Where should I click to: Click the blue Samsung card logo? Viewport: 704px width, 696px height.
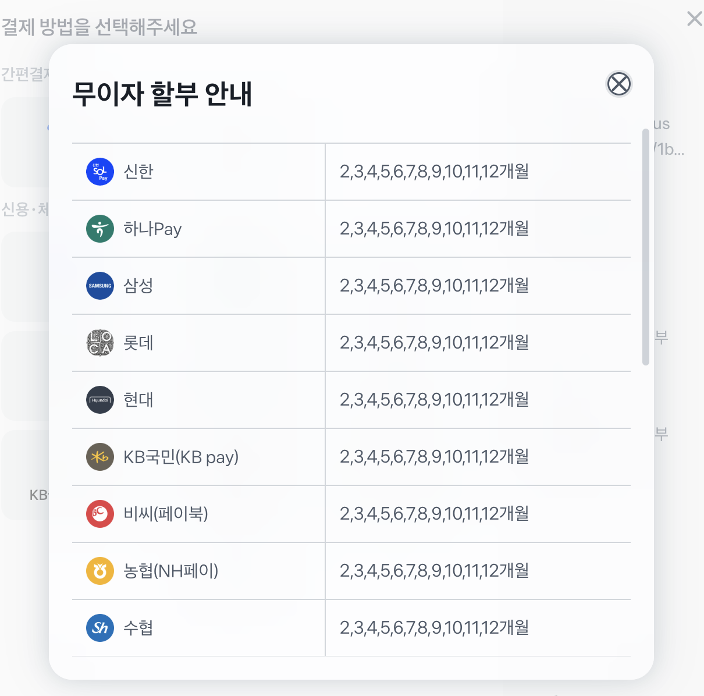100,286
